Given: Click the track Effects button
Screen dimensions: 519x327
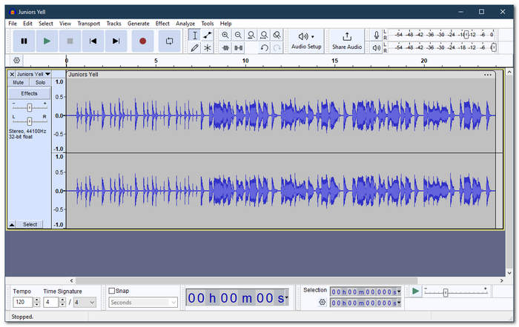Looking at the screenshot, I should click(x=29, y=93).
